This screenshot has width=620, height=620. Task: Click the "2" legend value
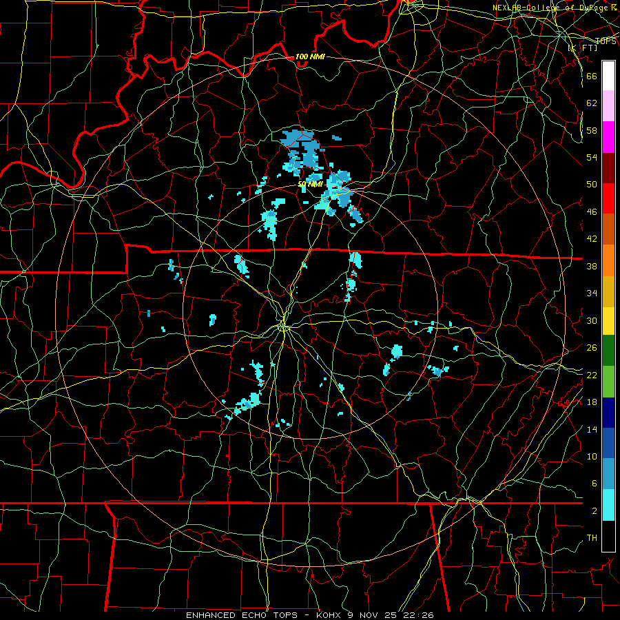tap(595, 511)
